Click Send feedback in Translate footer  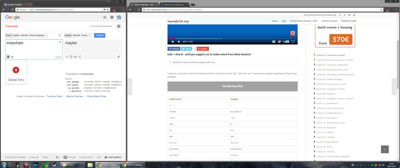[113, 157]
